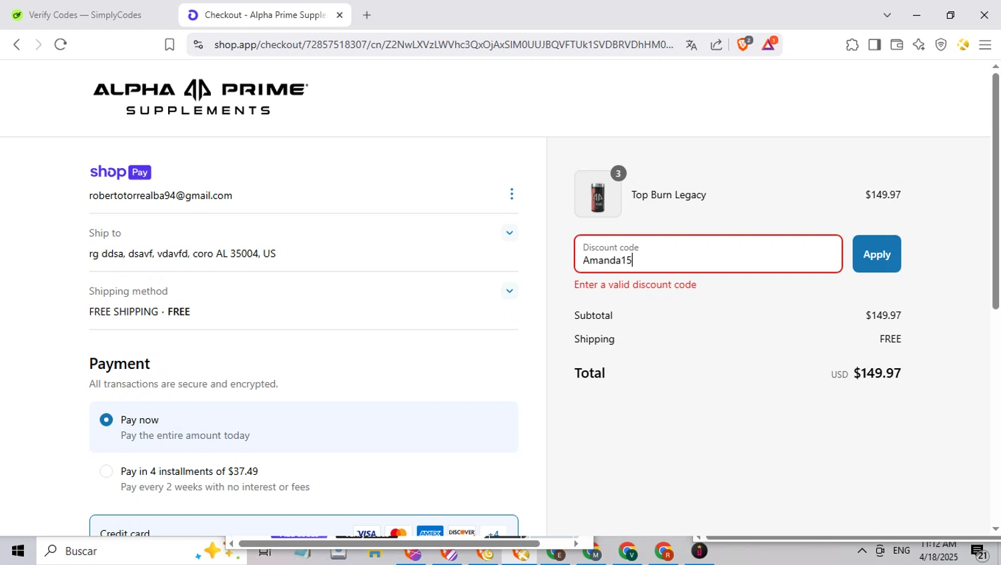This screenshot has height=565, width=1001.
Task: Apply the discount code
Action: (876, 253)
